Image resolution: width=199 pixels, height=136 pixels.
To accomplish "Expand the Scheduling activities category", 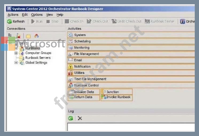I will point(131,41).
